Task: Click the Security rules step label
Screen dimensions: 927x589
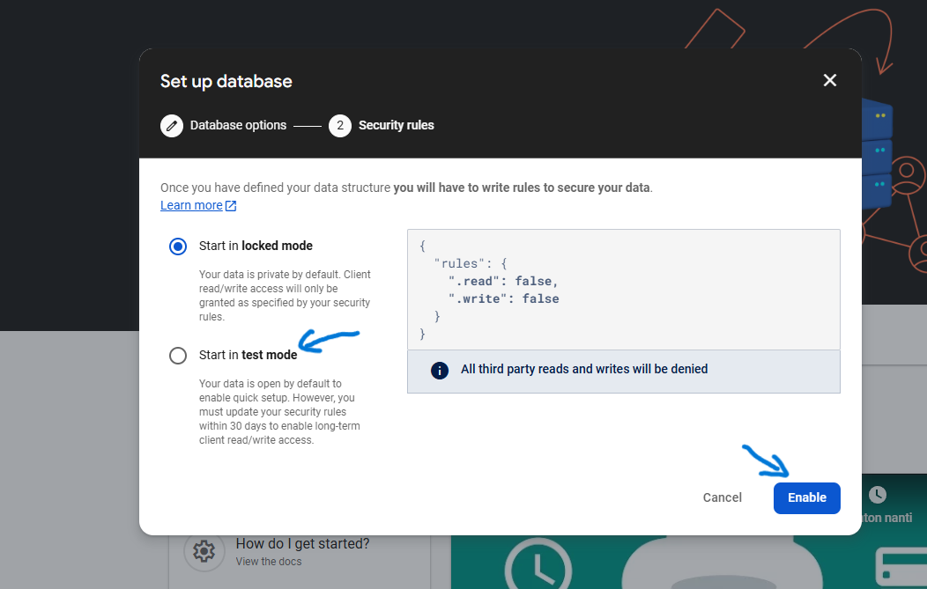Action: click(x=396, y=125)
